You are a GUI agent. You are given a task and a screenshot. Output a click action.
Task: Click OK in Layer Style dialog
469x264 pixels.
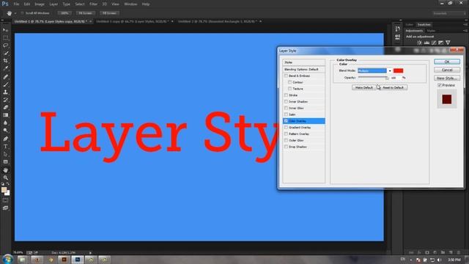tap(447, 62)
